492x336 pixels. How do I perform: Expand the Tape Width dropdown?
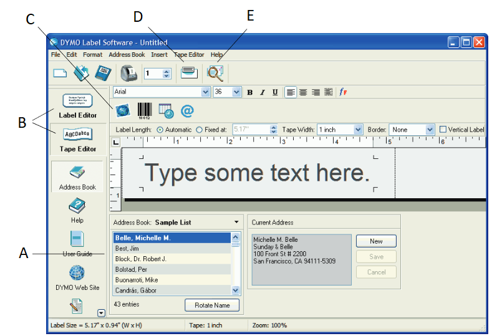tap(358, 130)
